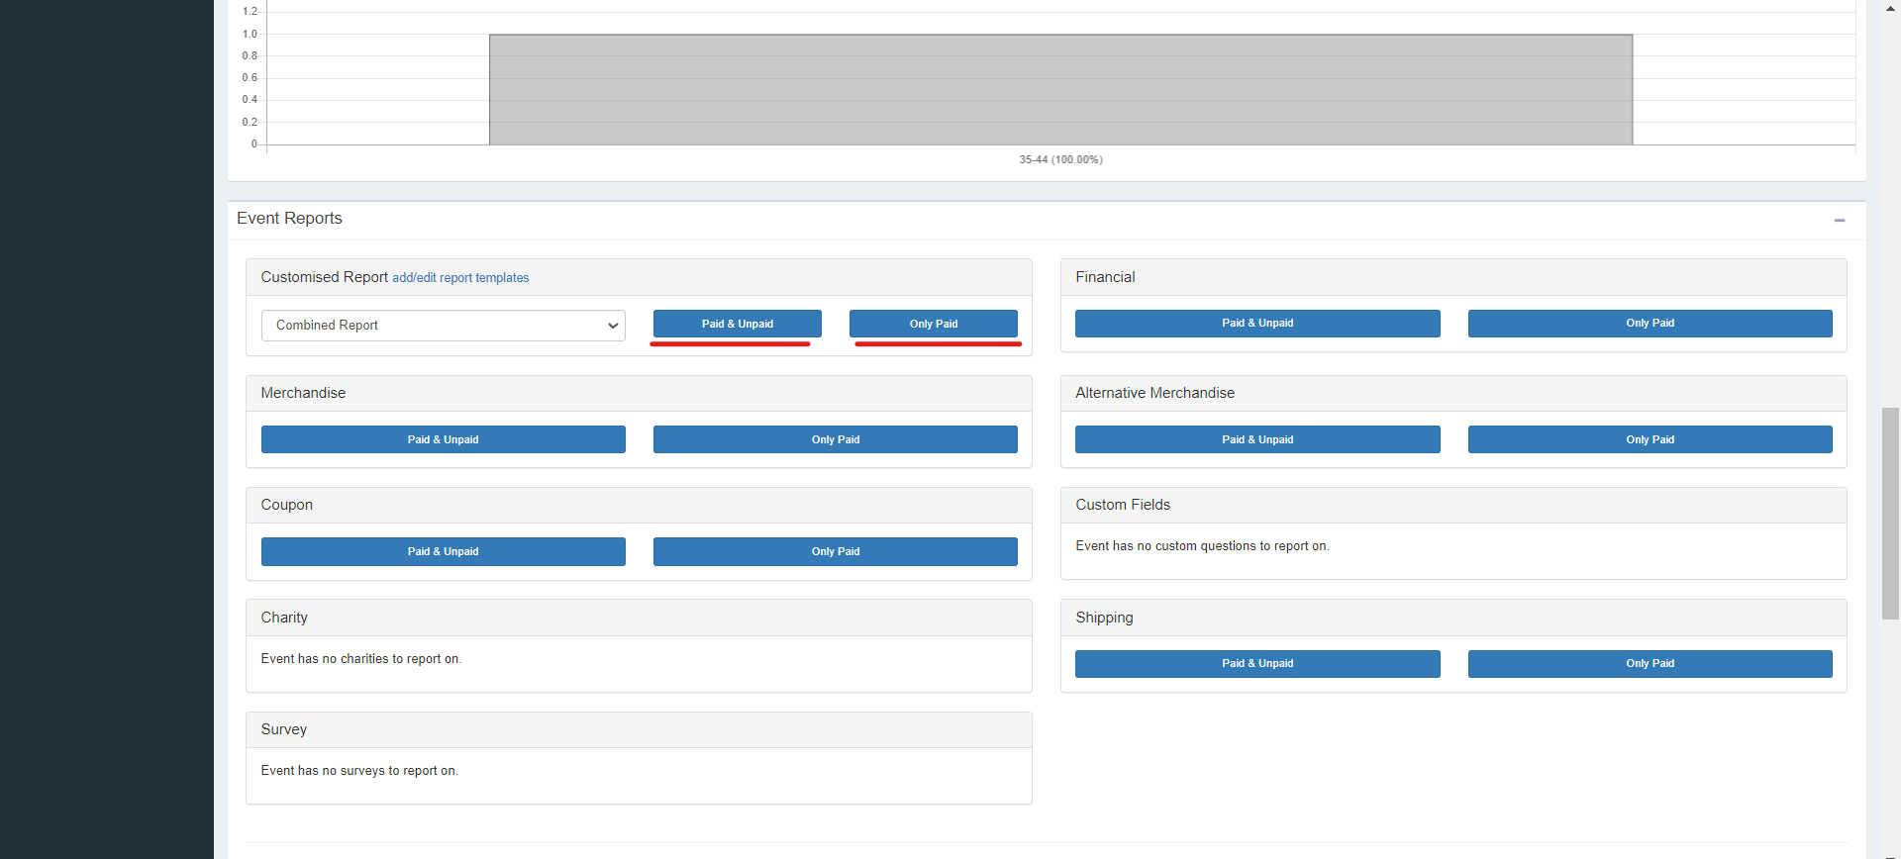Screen dimensions: 1901x859
Task: Select 'Event has no custom questions' message
Action: point(1202,546)
